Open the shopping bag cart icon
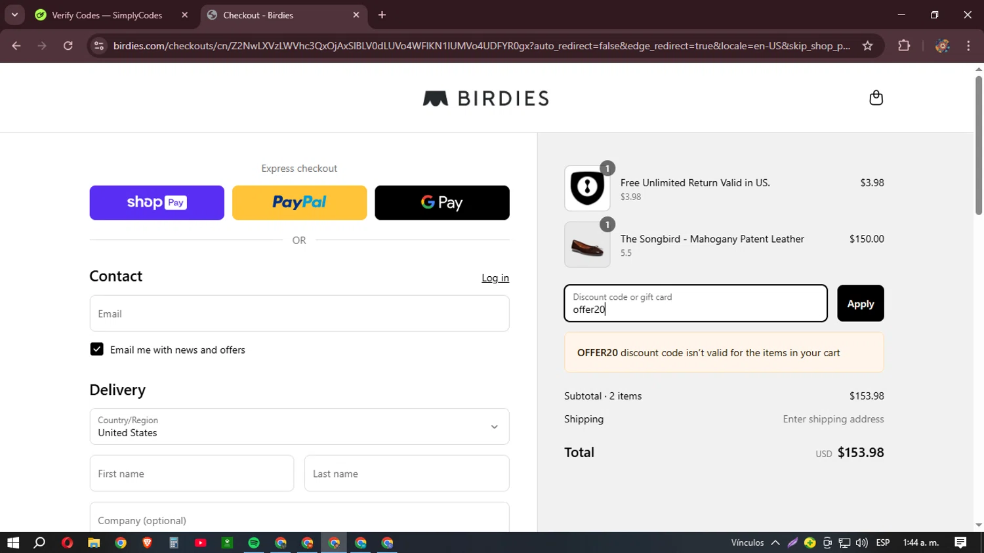The width and height of the screenshot is (984, 553). coord(876,98)
